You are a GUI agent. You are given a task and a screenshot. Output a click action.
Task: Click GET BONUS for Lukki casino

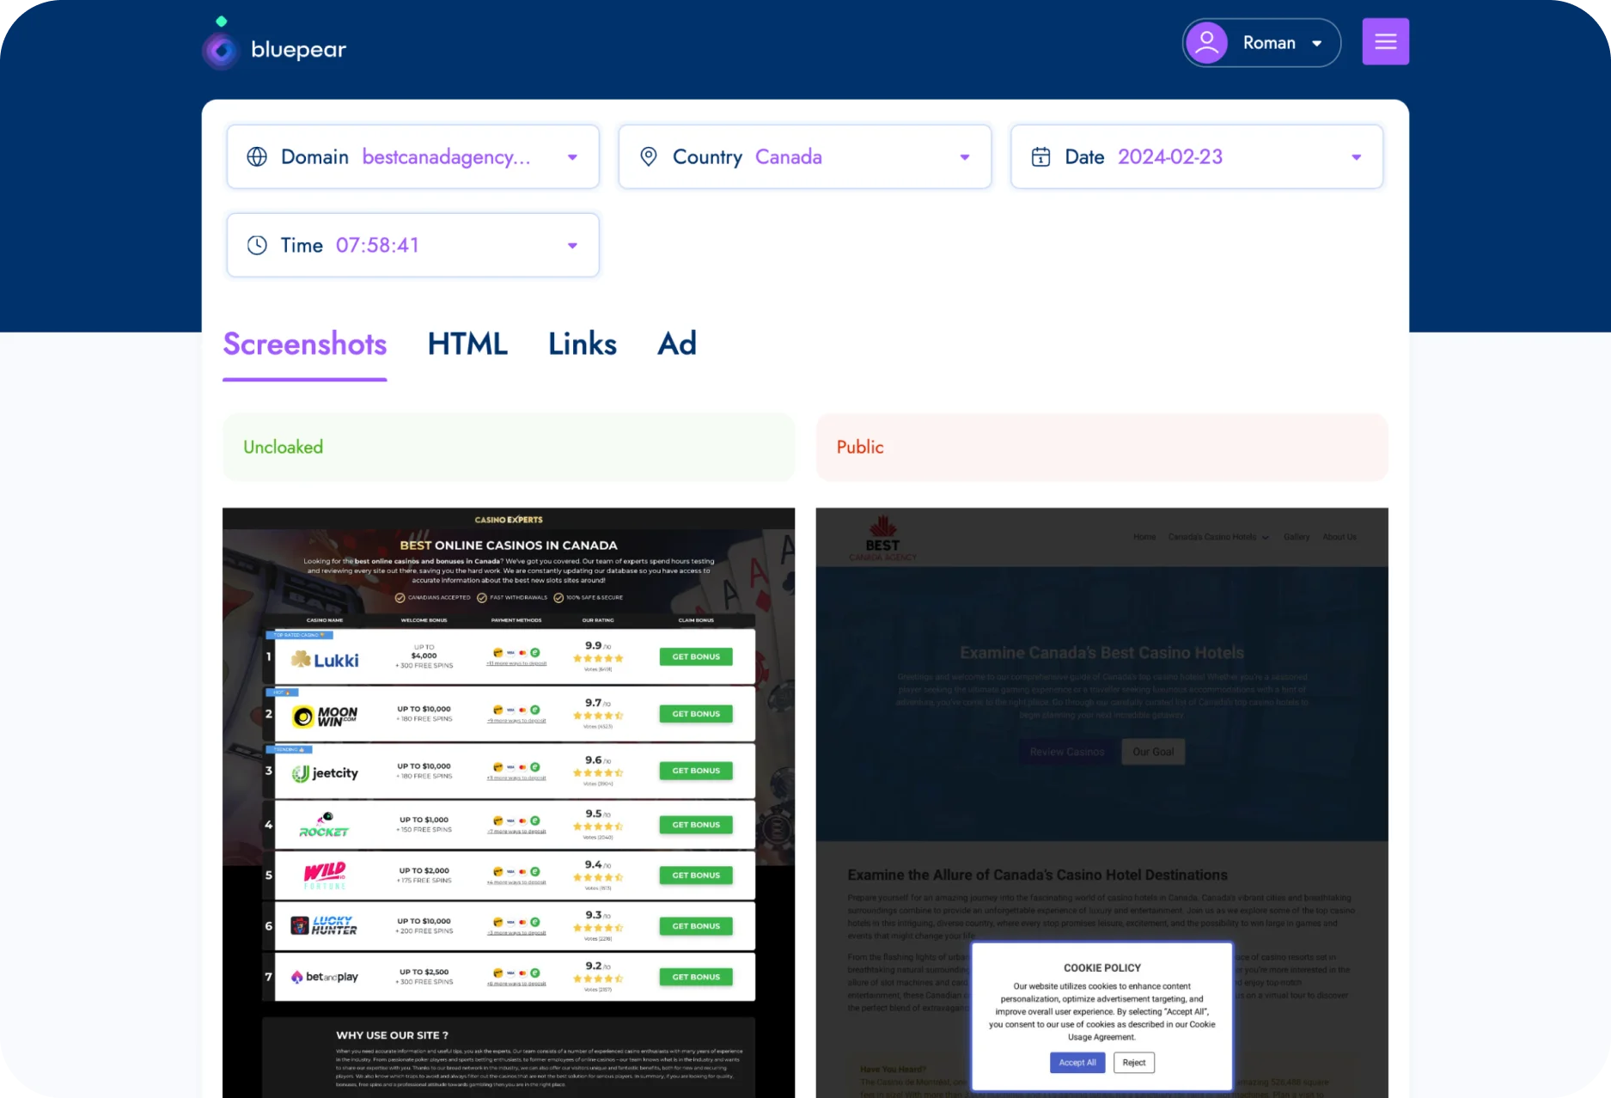click(x=695, y=656)
